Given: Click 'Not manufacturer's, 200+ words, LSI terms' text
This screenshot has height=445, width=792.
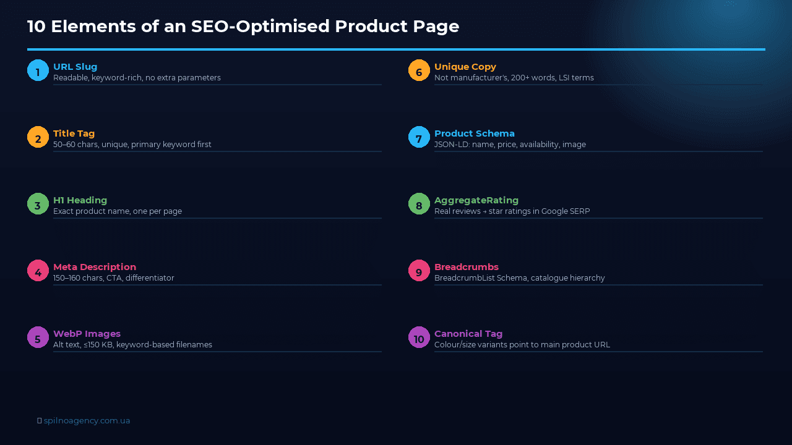Looking at the screenshot, I should 514,78.
